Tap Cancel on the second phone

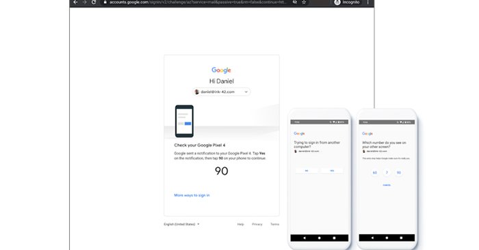point(387,185)
